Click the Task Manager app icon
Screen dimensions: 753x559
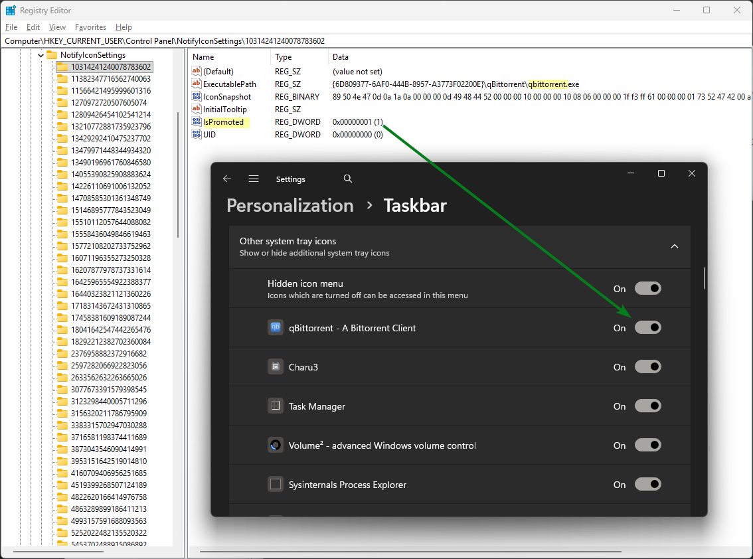(x=275, y=406)
